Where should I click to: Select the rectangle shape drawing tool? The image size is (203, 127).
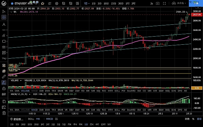coord(4,41)
